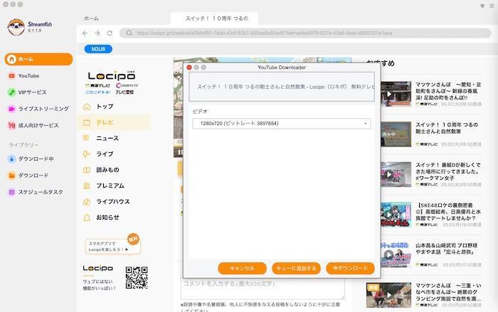Click the search magnifier icon in address bar
498x312 pixels.
(x=129, y=33)
